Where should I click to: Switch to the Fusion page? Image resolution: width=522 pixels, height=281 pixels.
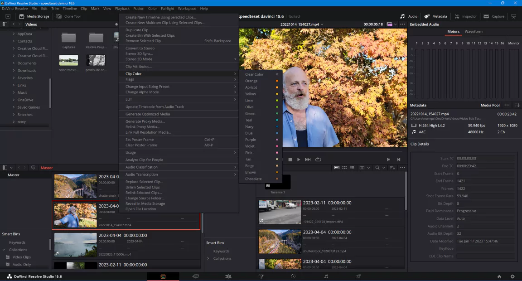pos(261,276)
